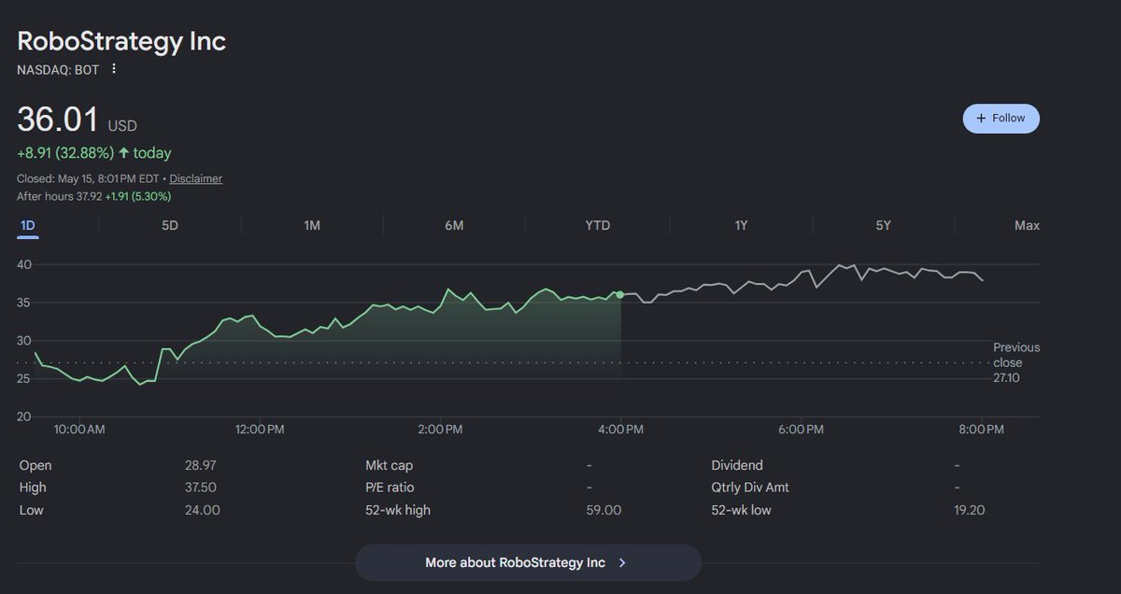
Task: Click the green up arrow next to today
Action: pyautogui.click(x=123, y=152)
